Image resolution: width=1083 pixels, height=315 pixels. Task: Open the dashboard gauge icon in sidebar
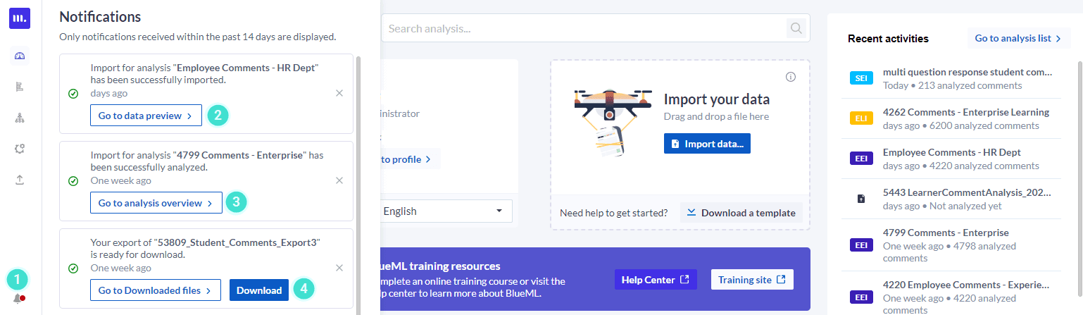(20, 56)
